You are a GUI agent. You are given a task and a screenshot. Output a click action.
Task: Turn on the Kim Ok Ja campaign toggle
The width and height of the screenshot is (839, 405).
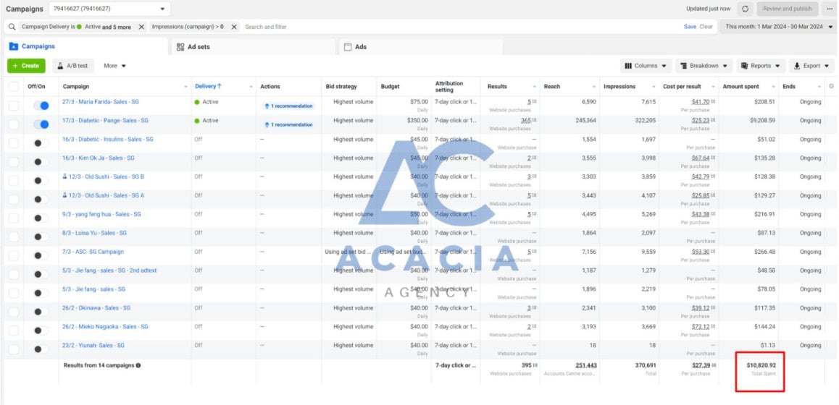[41, 162]
